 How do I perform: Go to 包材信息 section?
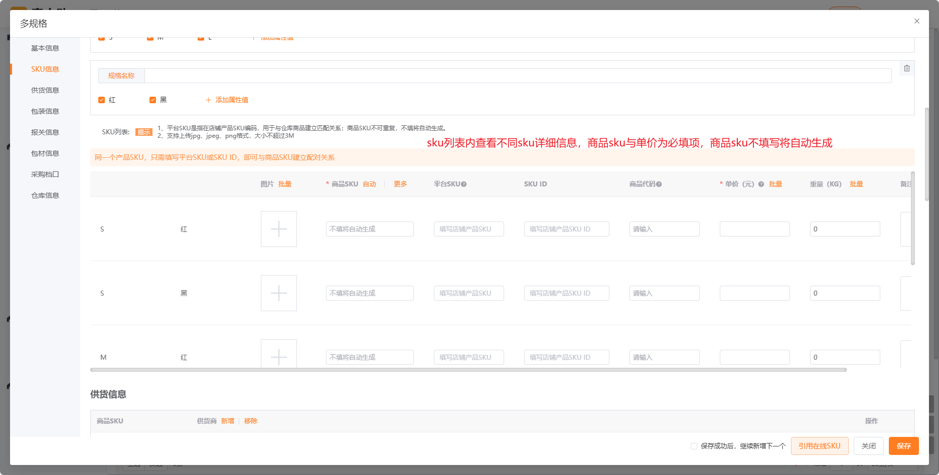point(45,153)
